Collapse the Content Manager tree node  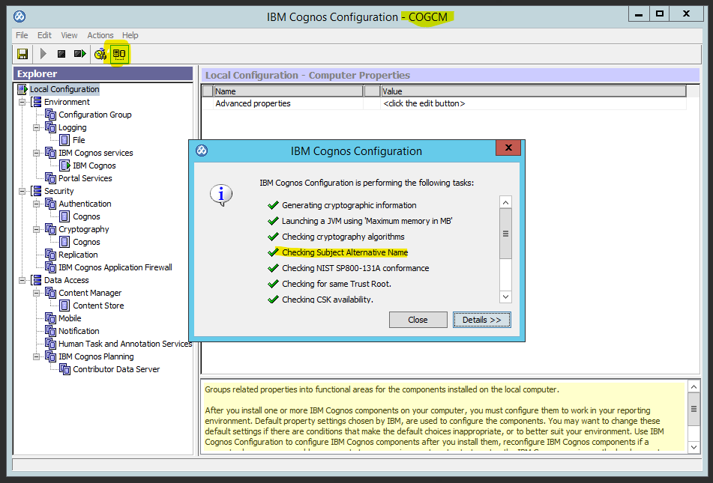[x=37, y=293]
